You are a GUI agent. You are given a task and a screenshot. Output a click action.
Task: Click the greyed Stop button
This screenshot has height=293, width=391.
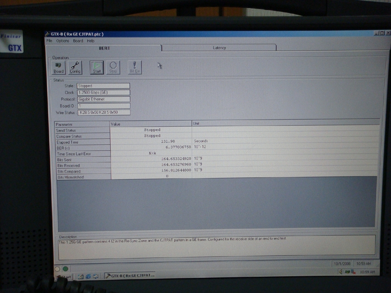click(x=113, y=67)
